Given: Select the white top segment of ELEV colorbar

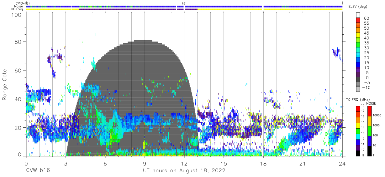Looking at the screenshot, I should point(358,15).
